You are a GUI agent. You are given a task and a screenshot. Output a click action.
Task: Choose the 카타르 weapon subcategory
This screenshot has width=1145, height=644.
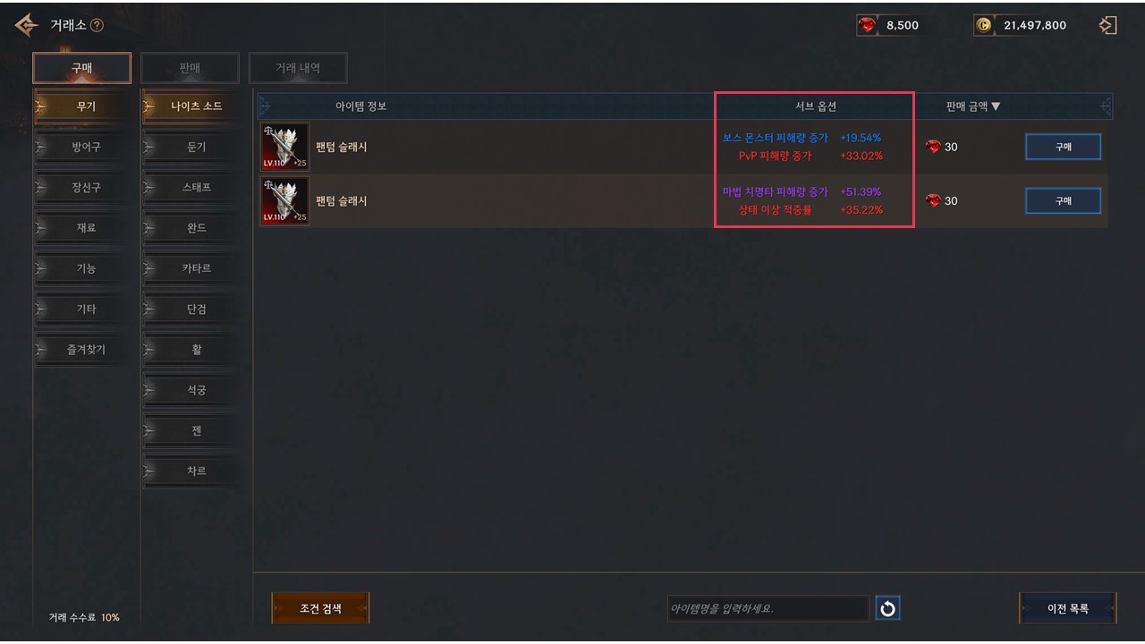click(196, 268)
